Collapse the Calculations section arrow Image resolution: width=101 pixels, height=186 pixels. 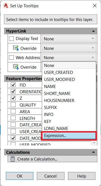(x=93, y=152)
